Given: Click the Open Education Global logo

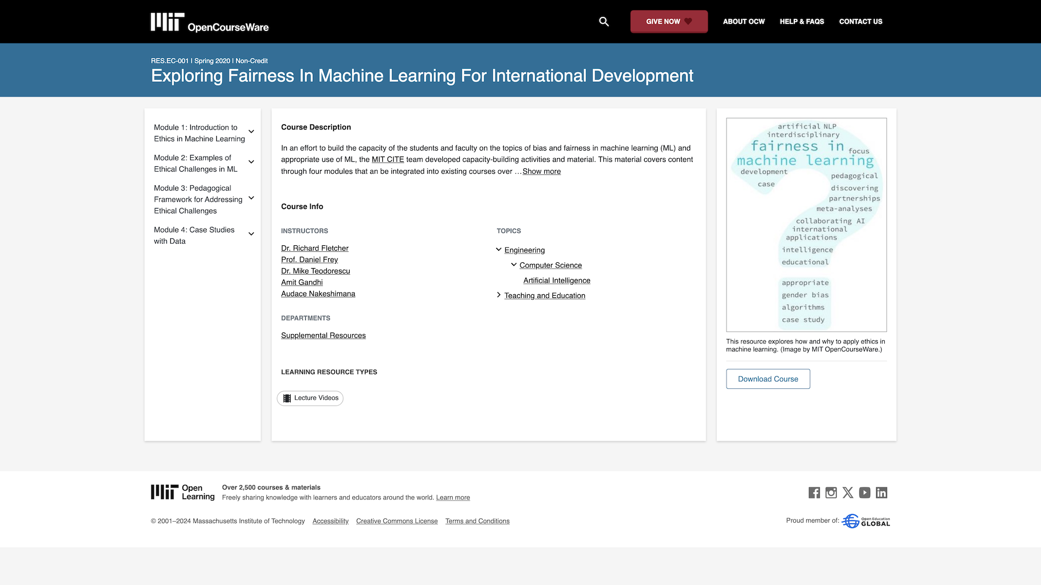Looking at the screenshot, I should click(866, 521).
